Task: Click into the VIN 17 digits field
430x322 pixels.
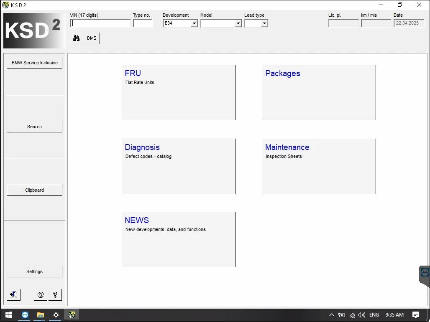Action: [100, 23]
